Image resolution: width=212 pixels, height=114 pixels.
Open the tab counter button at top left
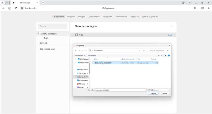(x=2, y=3)
